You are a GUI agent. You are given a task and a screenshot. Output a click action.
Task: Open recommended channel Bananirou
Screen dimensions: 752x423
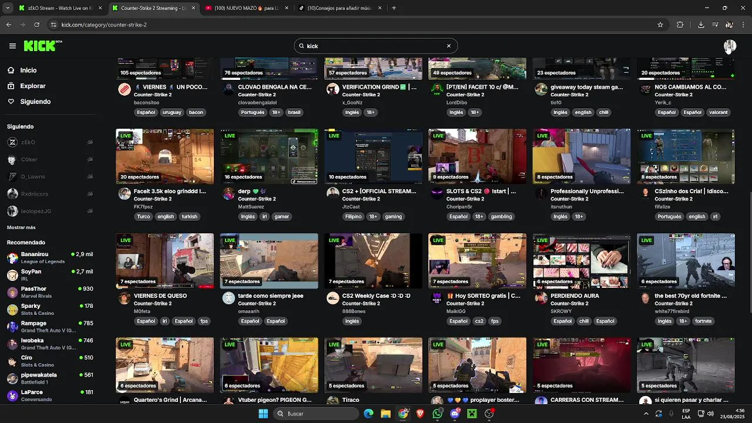click(x=50, y=257)
